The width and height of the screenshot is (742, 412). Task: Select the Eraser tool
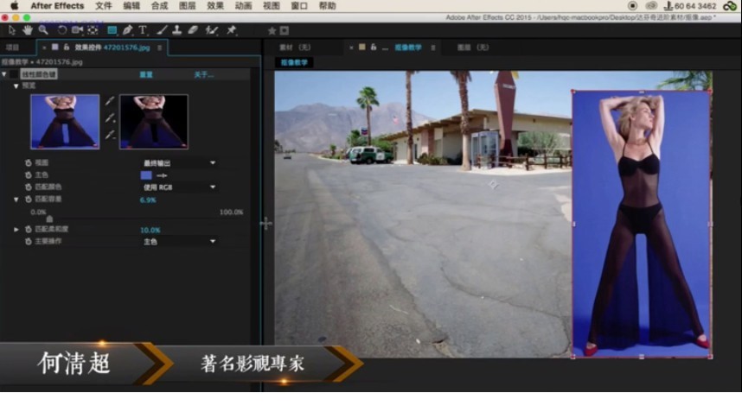[193, 30]
